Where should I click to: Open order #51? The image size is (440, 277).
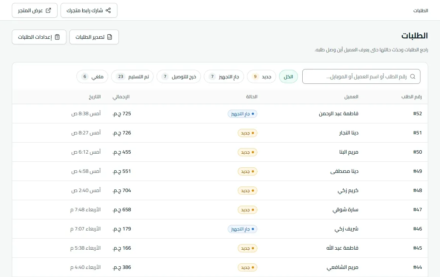click(417, 133)
